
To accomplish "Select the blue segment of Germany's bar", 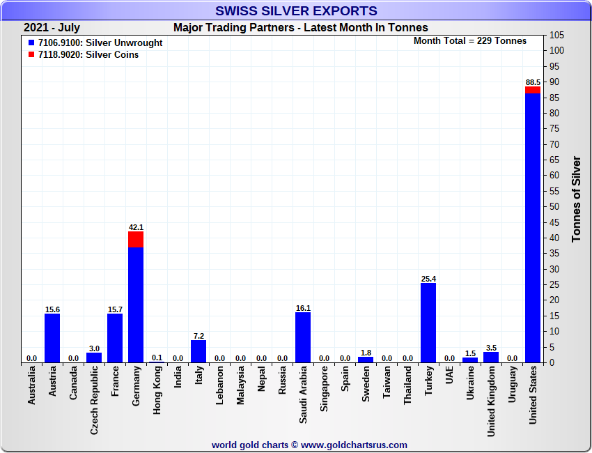I will [136, 305].
